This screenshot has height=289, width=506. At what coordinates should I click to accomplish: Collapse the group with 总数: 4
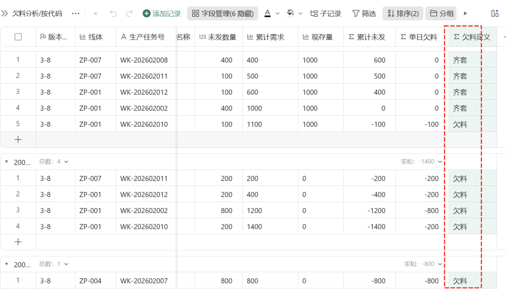6,162
